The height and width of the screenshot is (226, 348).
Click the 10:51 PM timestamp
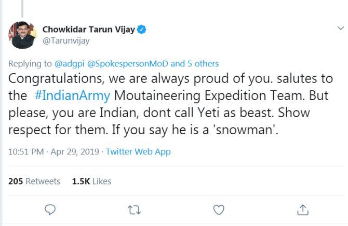[26, 152]
